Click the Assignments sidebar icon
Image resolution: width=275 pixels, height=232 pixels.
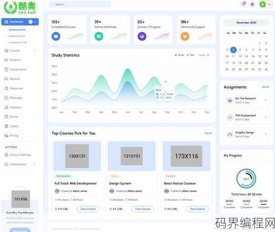(6, 70)
